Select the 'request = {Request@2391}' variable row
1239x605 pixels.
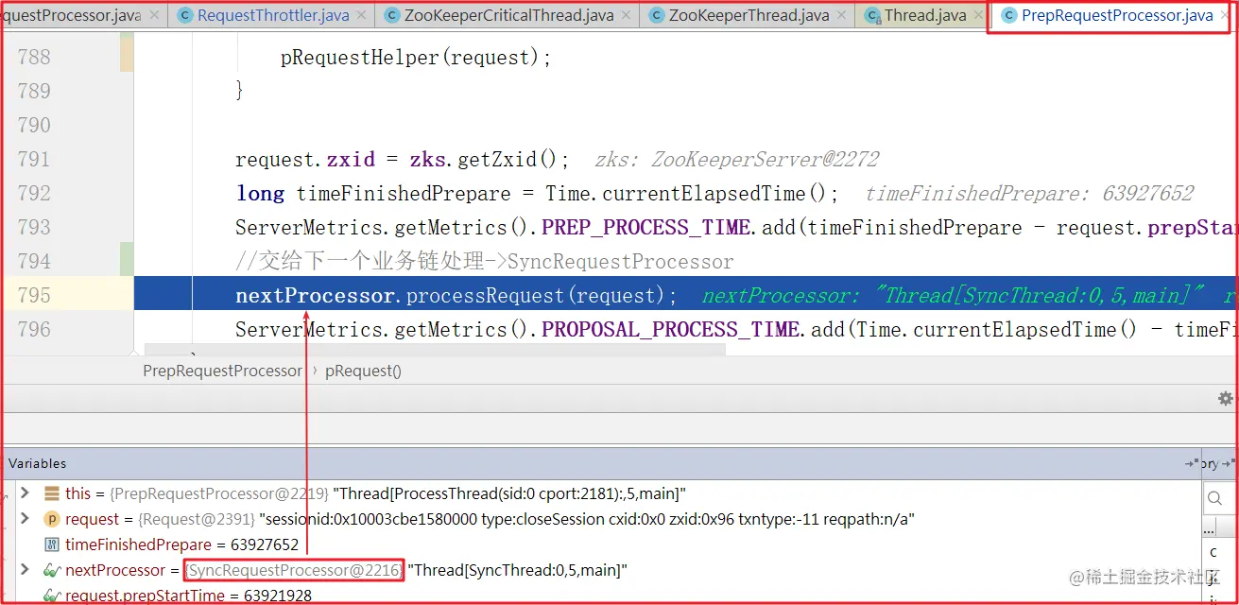pos(602,519)
